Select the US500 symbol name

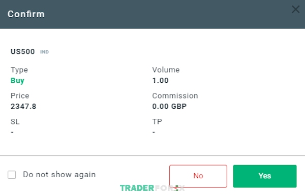pos(22,52)
